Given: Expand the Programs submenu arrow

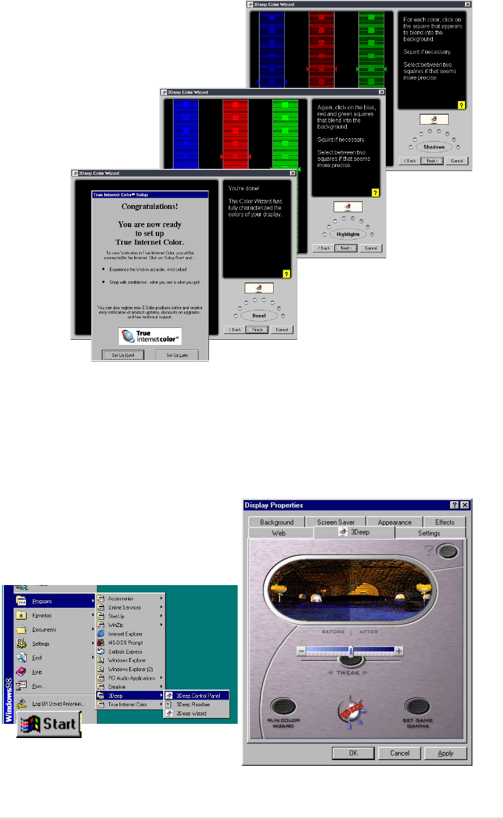Looking at the screenshot, I should pos(93,601).
